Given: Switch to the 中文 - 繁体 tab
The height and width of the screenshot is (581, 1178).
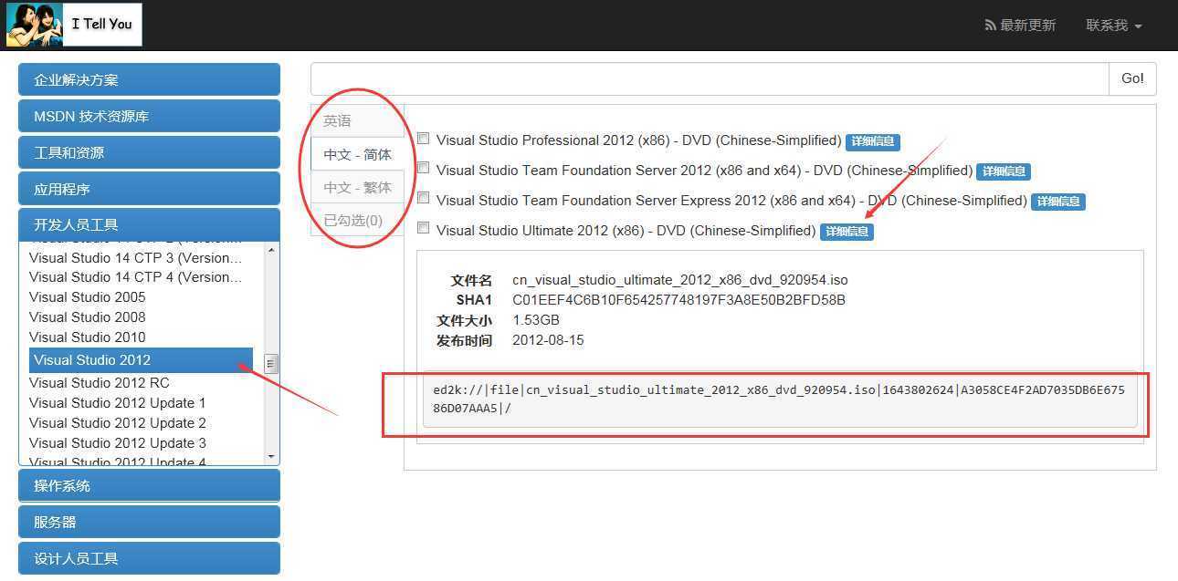Looking at the screenshot, I should (357, 187).
